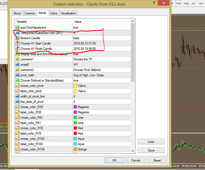Image resolution: width=205 pixels, height=170 pixels.
Task: Click the label_color_pivot color type icon
Action: 17,91
